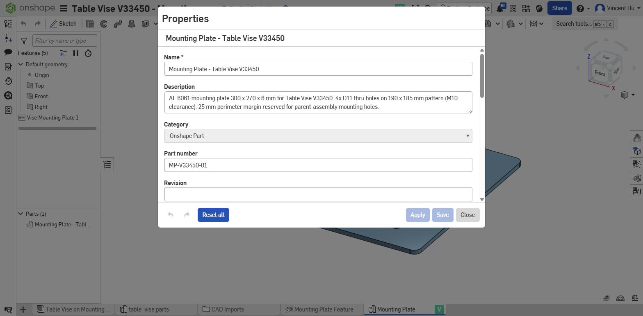The height and width of the screenshot is (316, 643).
Task: Select the Revolve tool icon
Action: tap(104, 24)
